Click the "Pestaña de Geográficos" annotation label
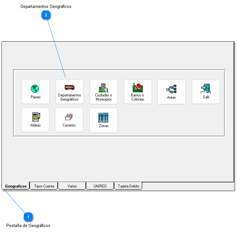237x233 pixels. pos(28,226)
